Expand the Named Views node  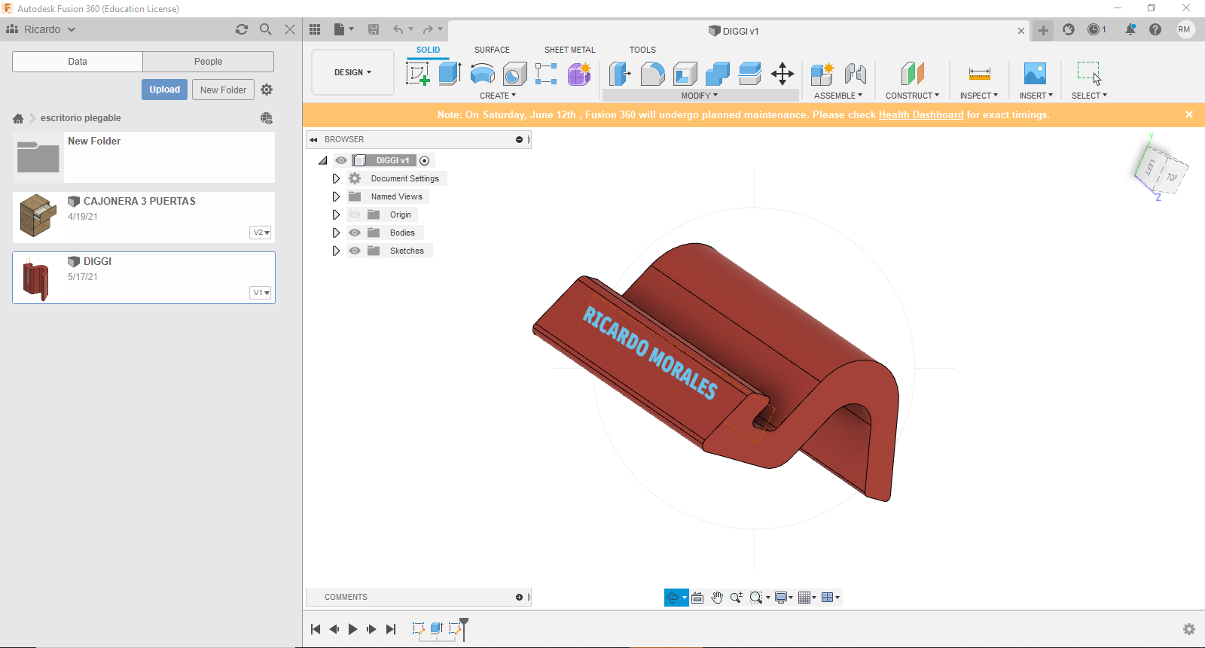(x=336, y=196)
